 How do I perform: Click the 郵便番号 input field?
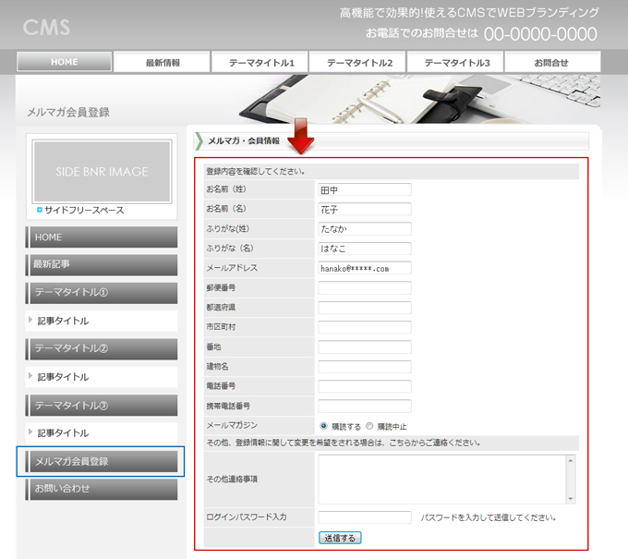click(364, 288)
